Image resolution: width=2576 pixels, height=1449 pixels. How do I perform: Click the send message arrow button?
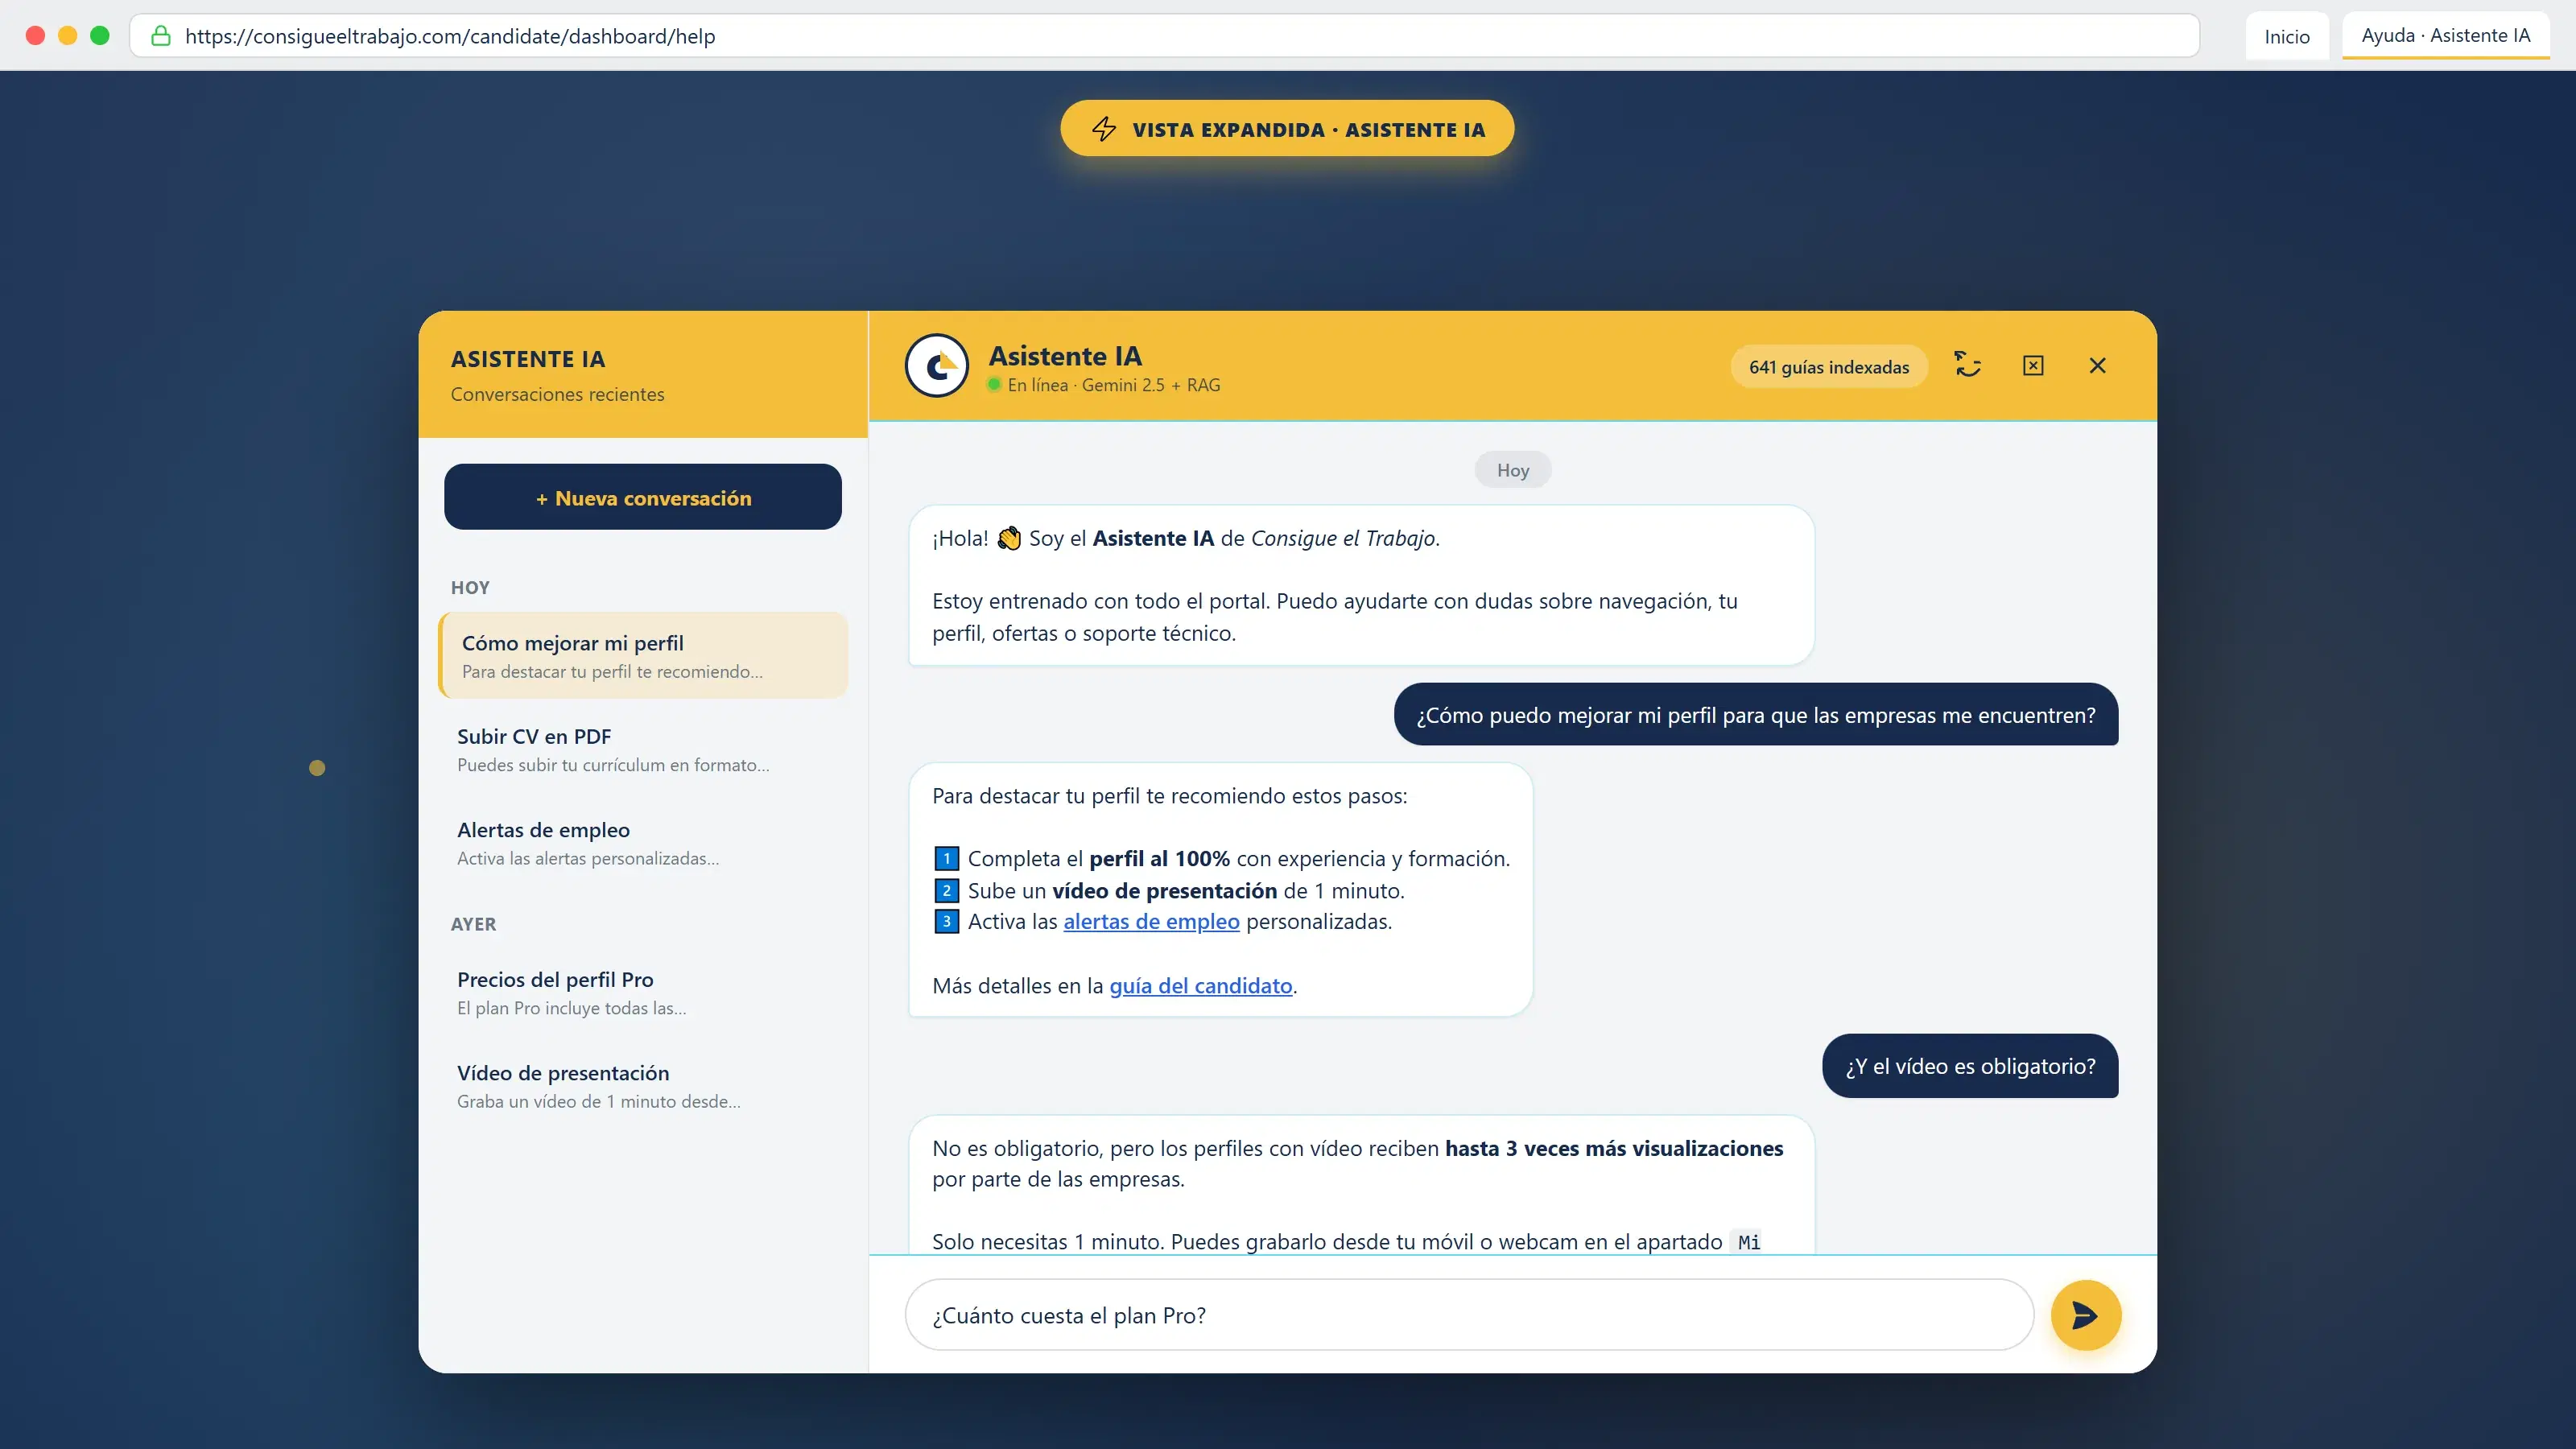click(2085, 1315)
